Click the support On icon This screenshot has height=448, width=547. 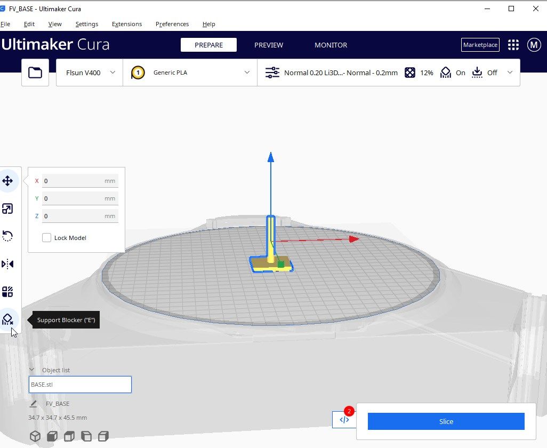446,73
